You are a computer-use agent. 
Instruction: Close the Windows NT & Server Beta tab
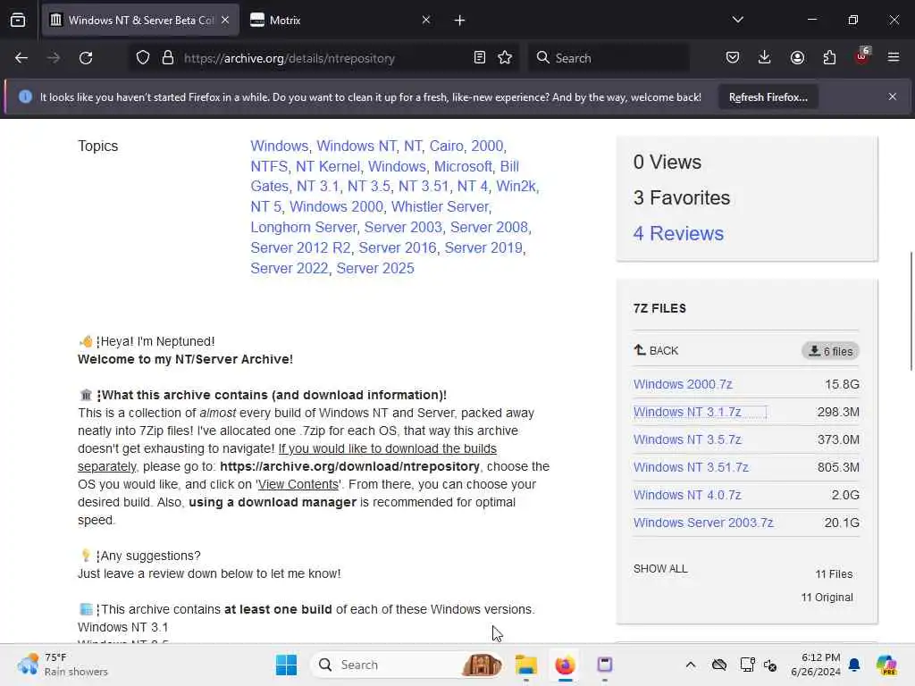pyautogui.click(x=225, y=20)
